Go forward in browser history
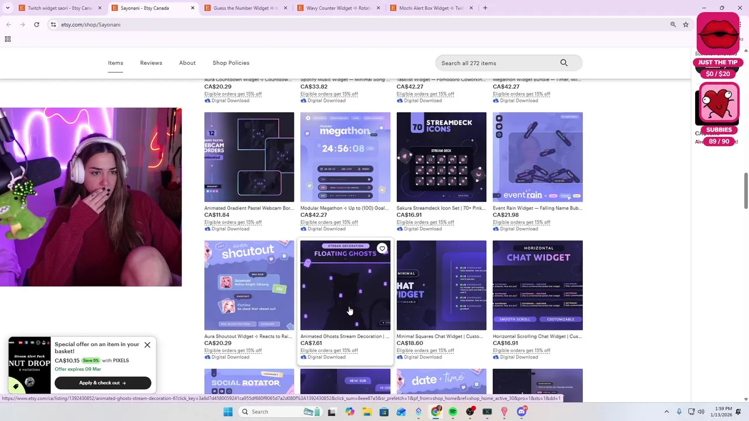The height and width of the screenshot is (421, 749). tap(22, 25)
